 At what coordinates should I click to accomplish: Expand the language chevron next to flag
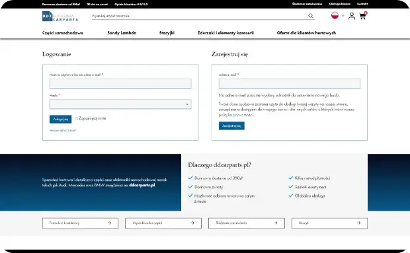pos(343,16)
